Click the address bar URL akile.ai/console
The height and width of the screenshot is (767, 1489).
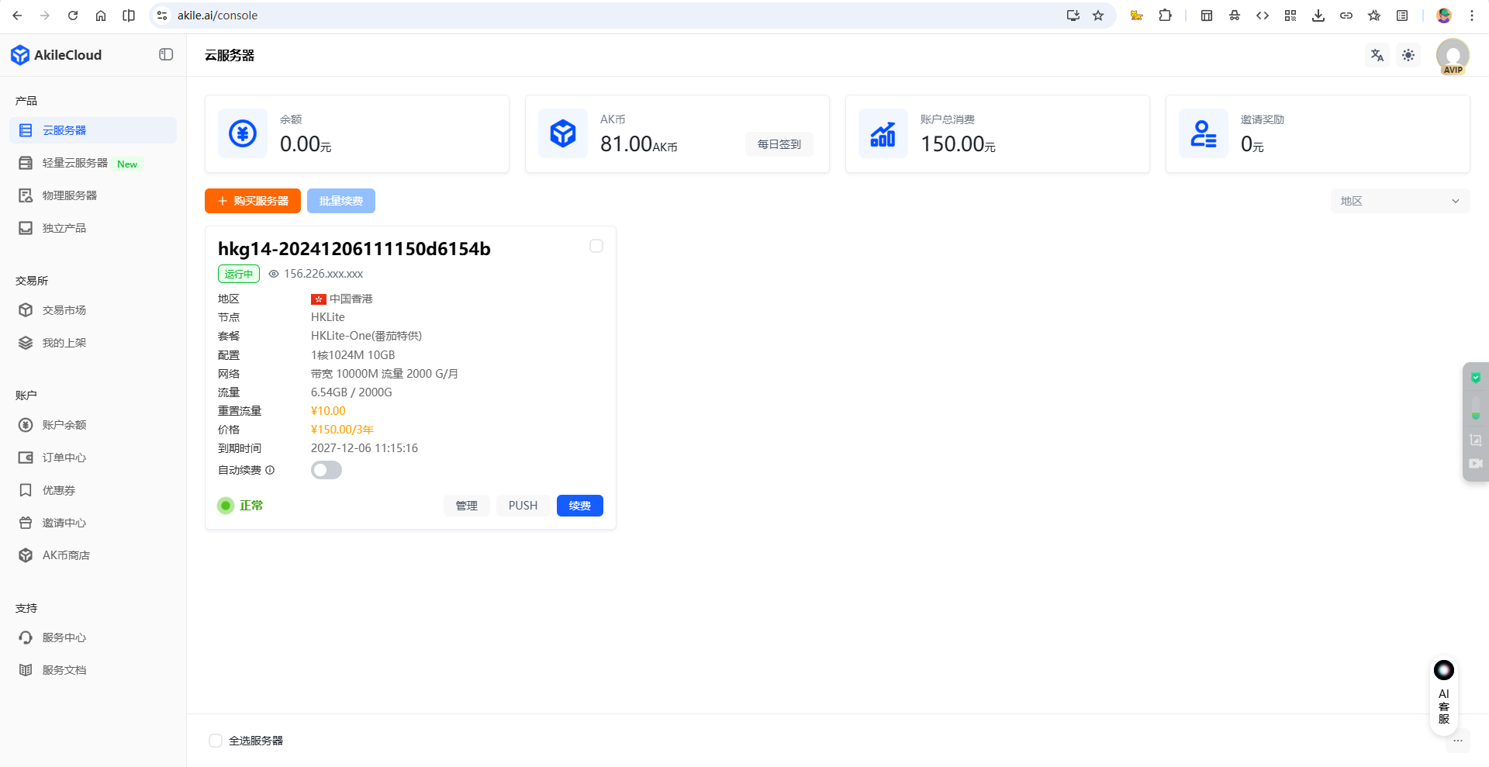tap(218, 16)
